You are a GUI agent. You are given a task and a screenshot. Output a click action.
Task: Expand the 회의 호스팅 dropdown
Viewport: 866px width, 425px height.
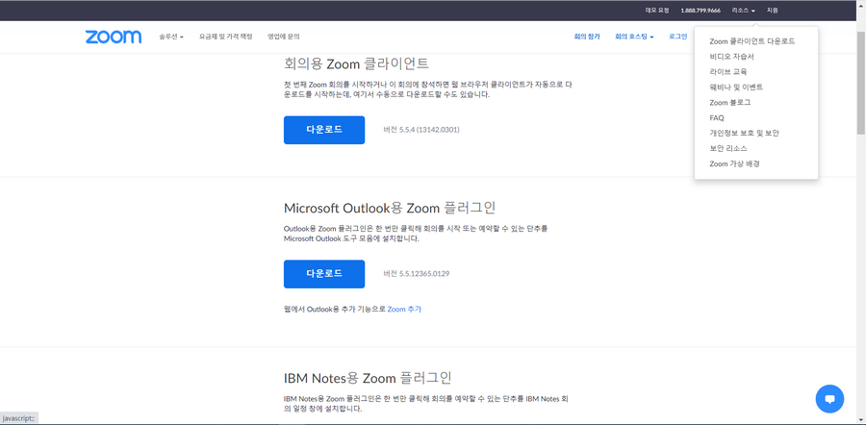pos(635,37)
